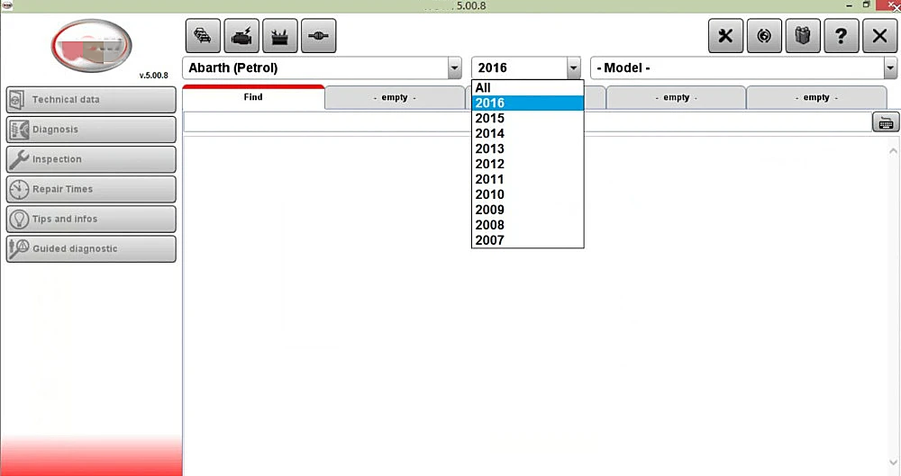The width and height of the screenshot is (901, 476).
Task: Click the connector plug toolbar icon
Action: tap(318, 36)
